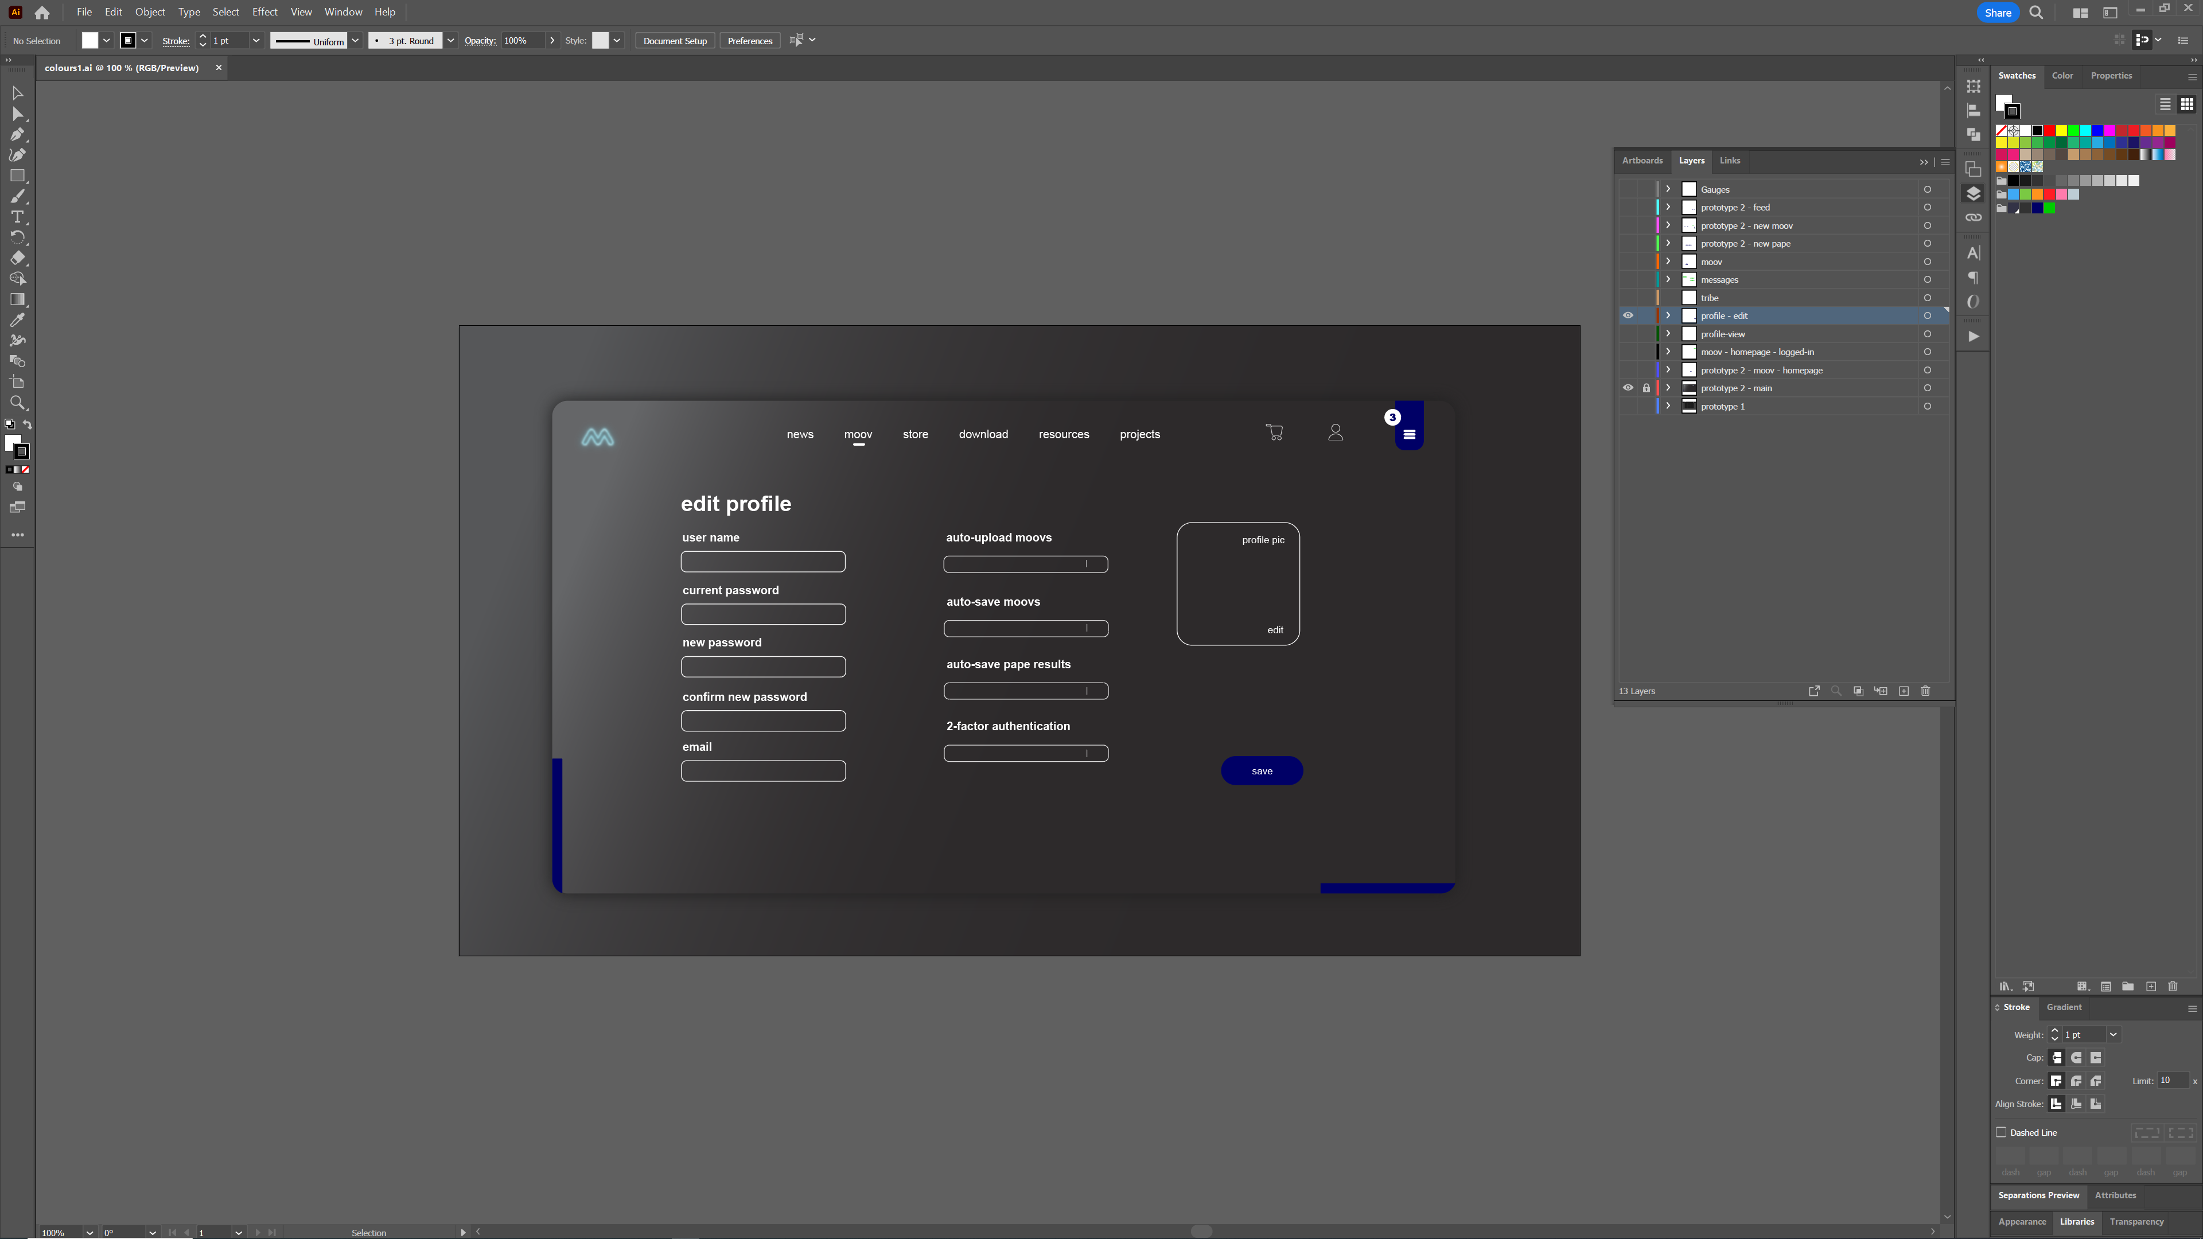Viewport: 2203px width, 1239px height.
Task: Open the Object menu
Action: point(150,12)
